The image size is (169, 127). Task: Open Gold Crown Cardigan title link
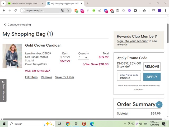43,45
